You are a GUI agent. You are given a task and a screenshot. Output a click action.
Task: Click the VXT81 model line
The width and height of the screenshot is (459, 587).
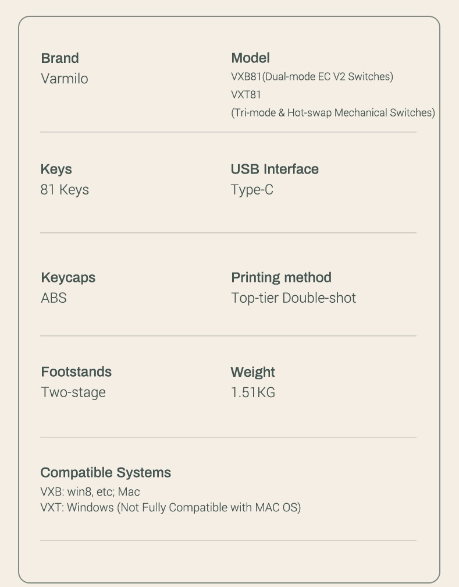[245, 94]
